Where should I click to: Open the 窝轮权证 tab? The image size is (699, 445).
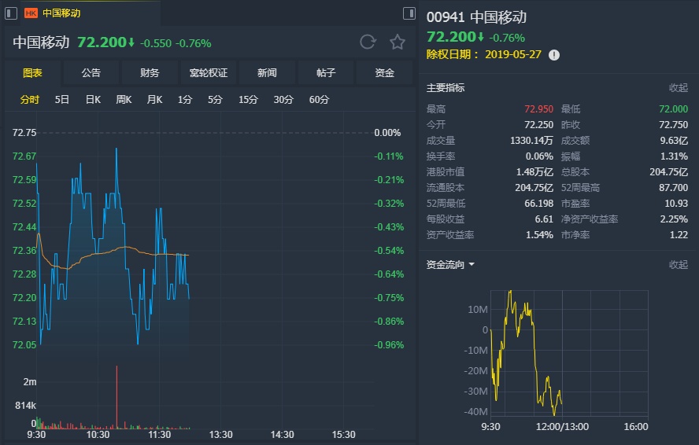pos(209,73)
